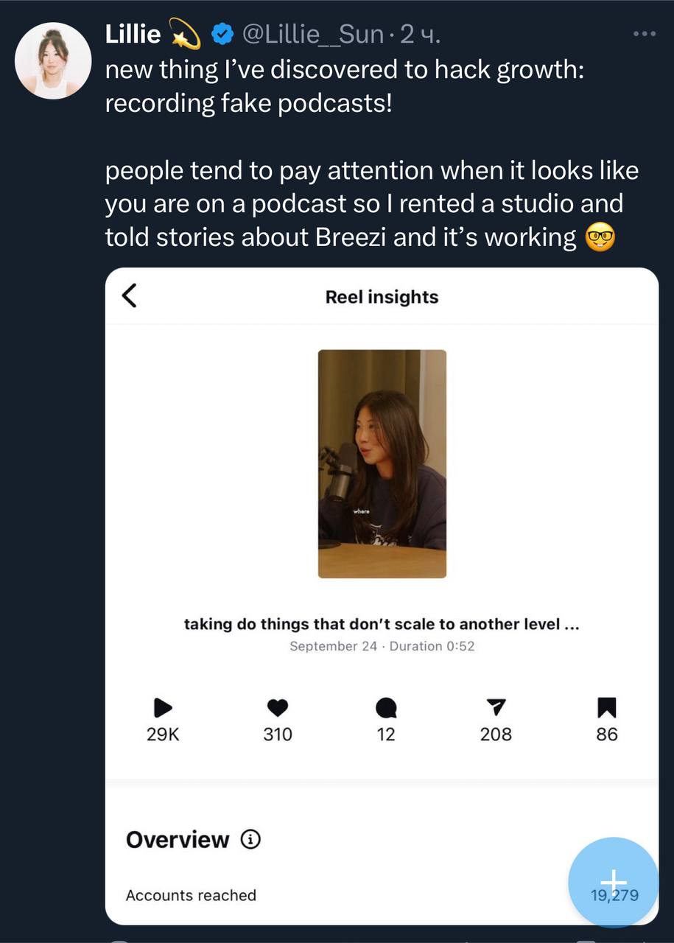
Task: Open Lillie's profile avatar
Action: tap(53, 60)
